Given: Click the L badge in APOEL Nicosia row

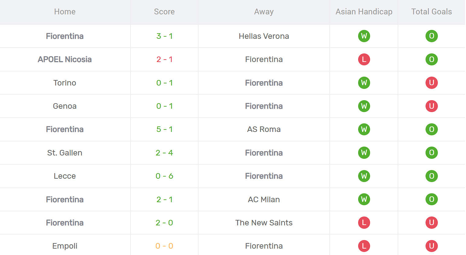Looking at the screenshot, I should (x=364, y=59).
